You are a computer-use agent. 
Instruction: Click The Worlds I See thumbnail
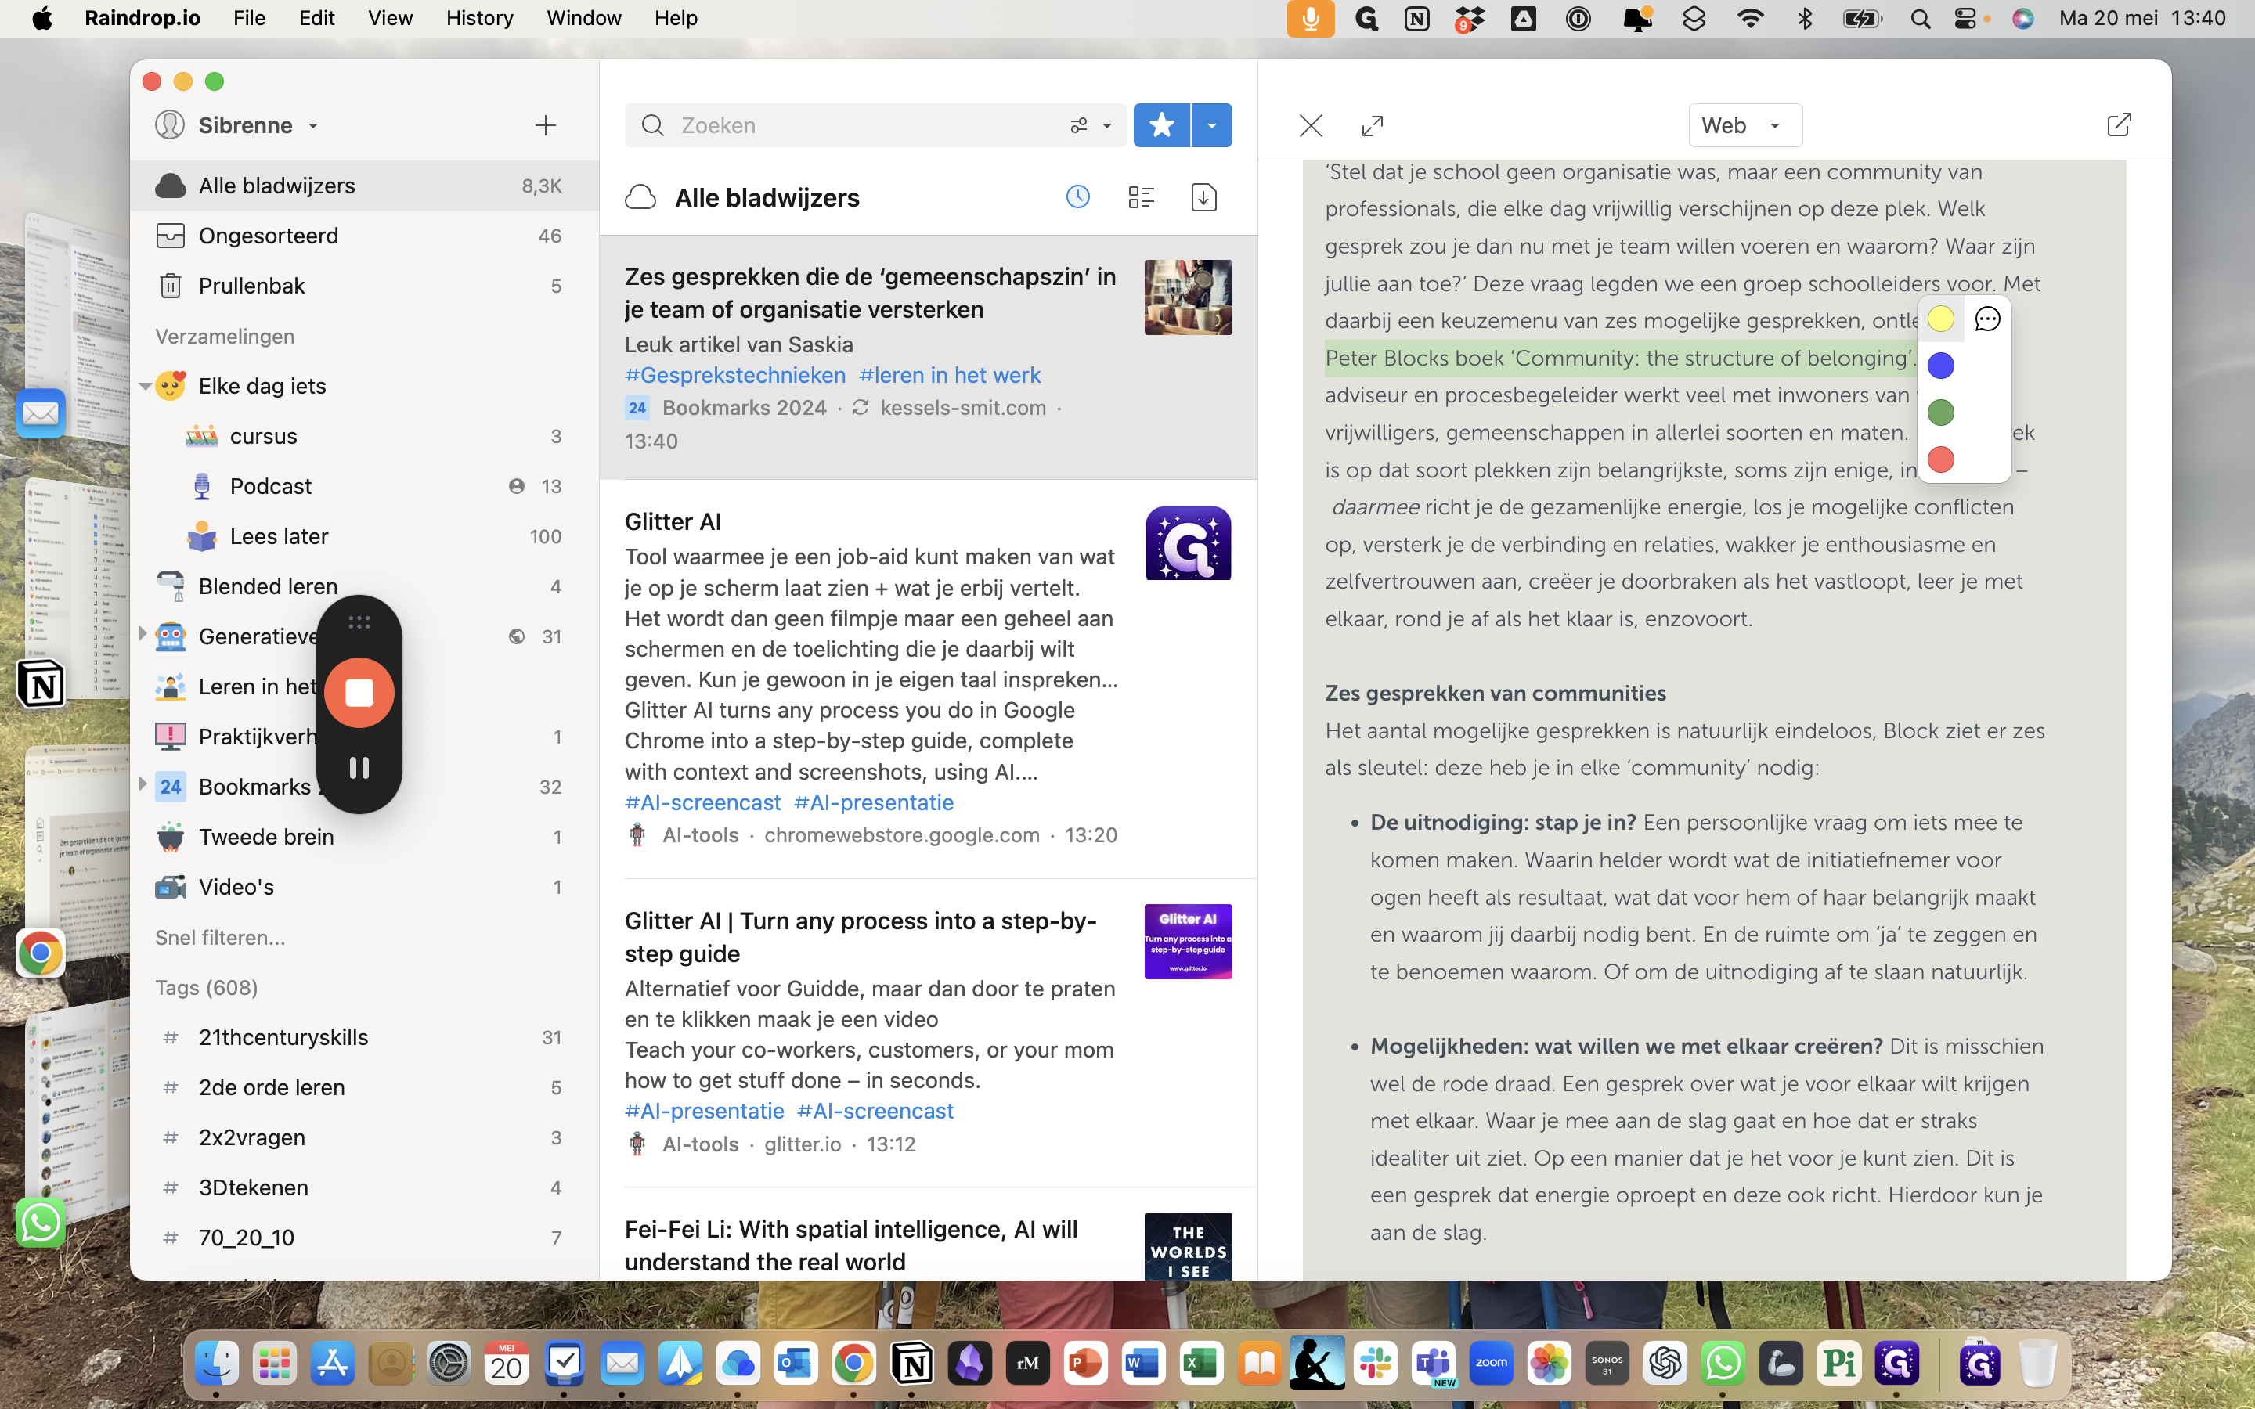tap(1188, 1246)
